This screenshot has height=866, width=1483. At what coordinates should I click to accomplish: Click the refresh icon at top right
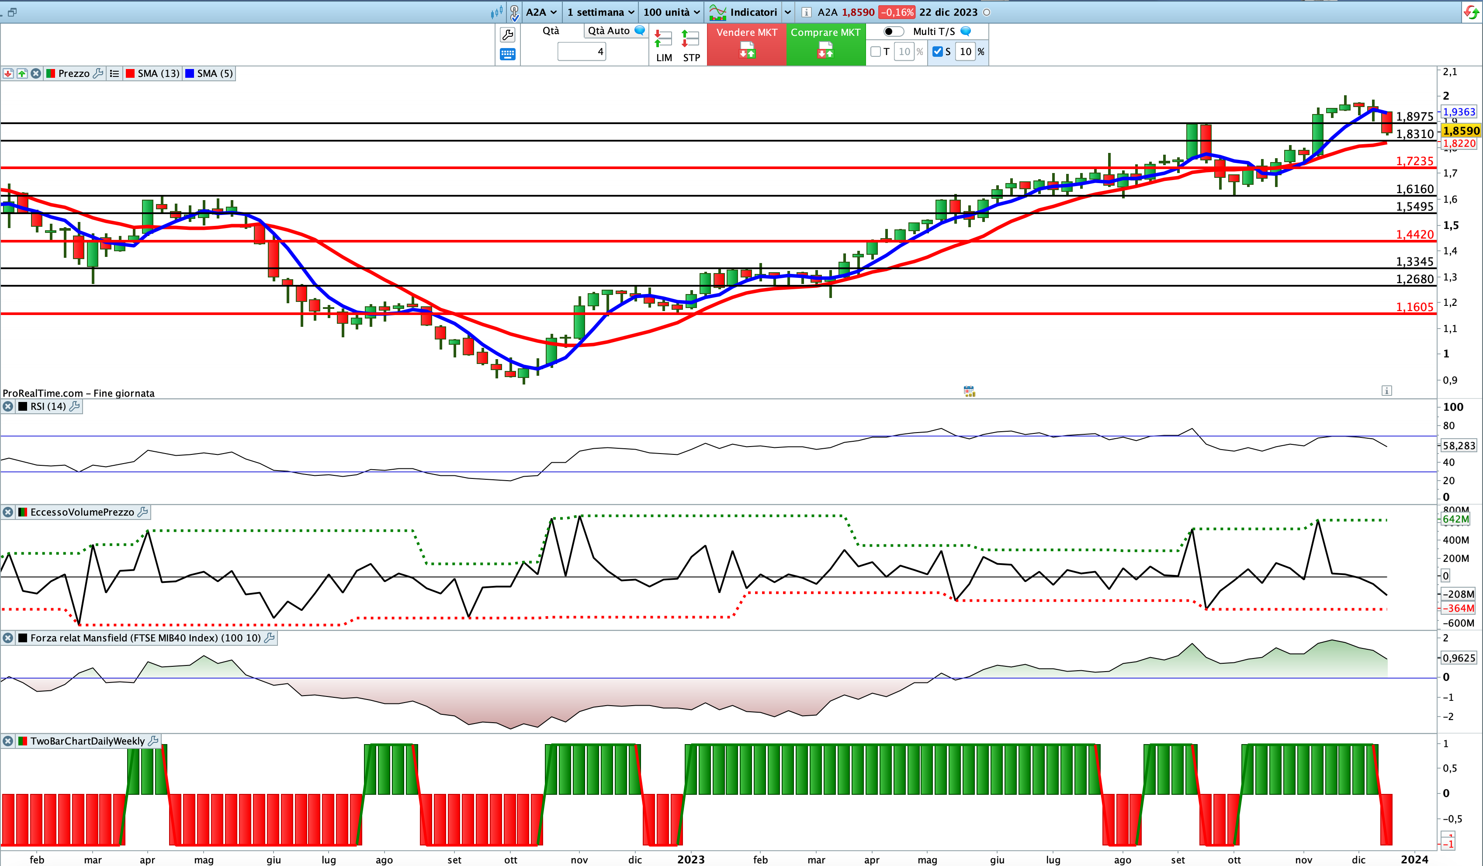pyautogui.click(x=1471, y=12)
